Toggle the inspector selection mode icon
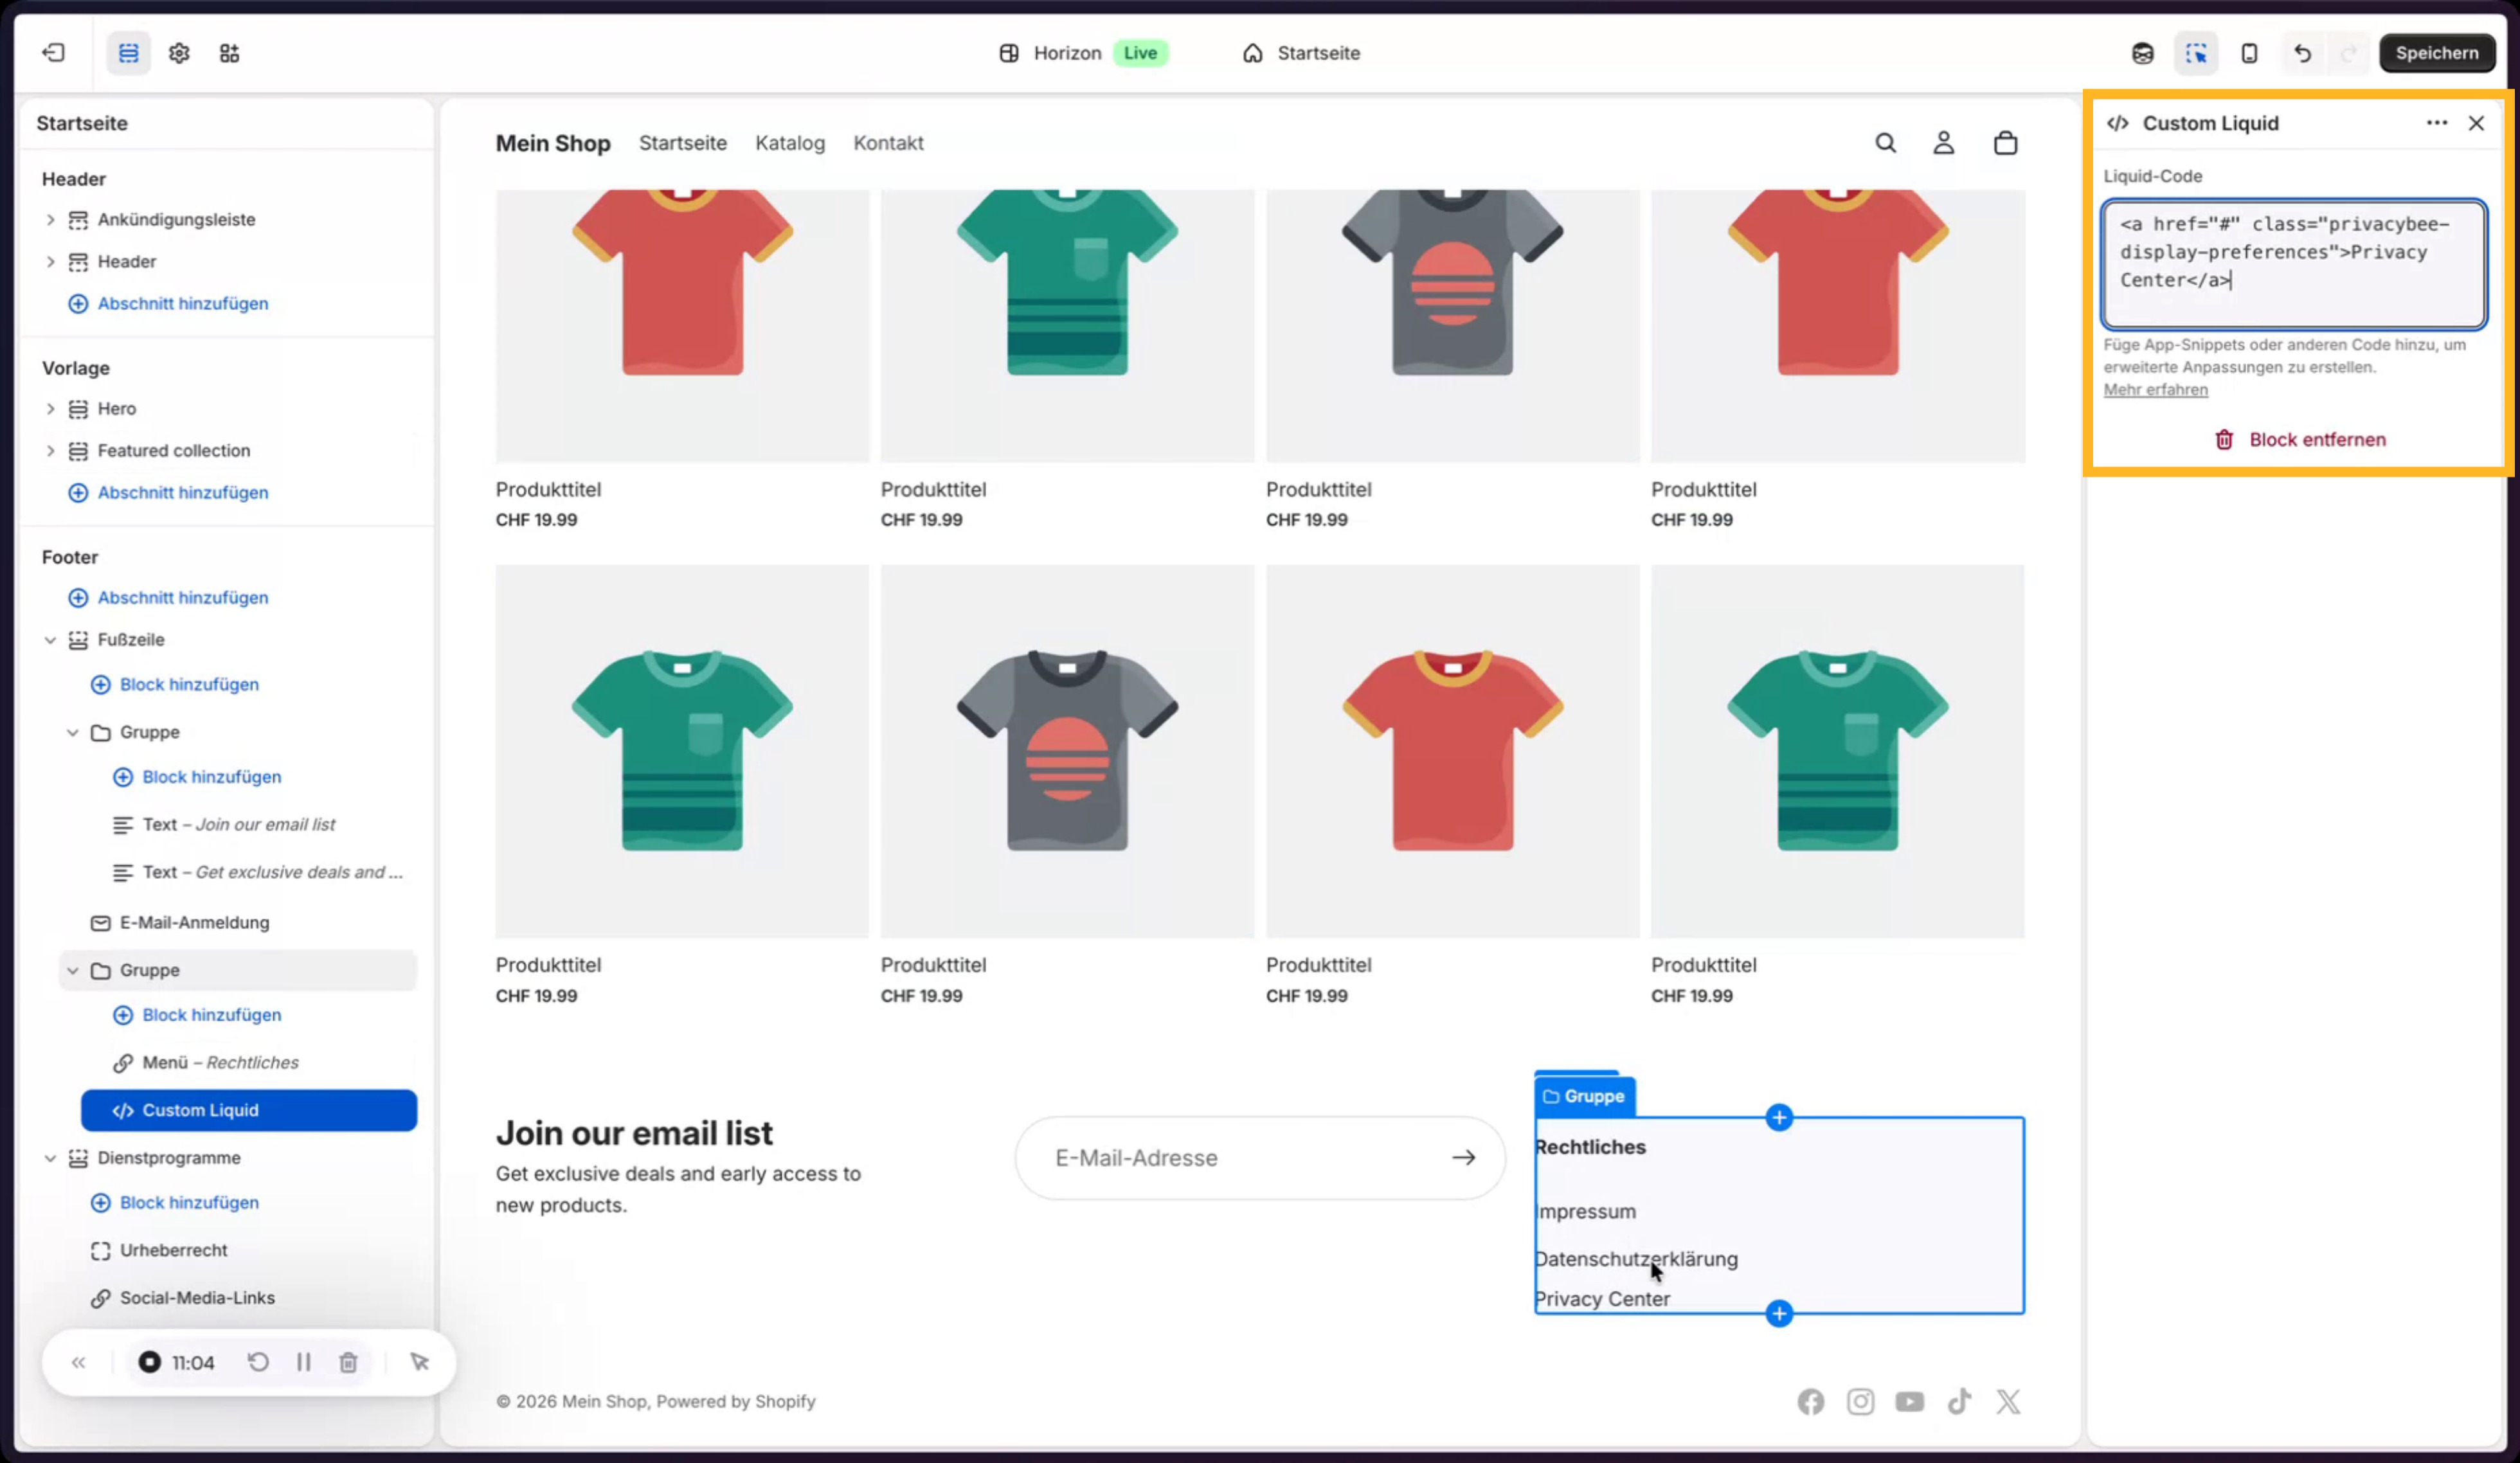The height and width of the screenshot is (1463, 2520). 2196,53
